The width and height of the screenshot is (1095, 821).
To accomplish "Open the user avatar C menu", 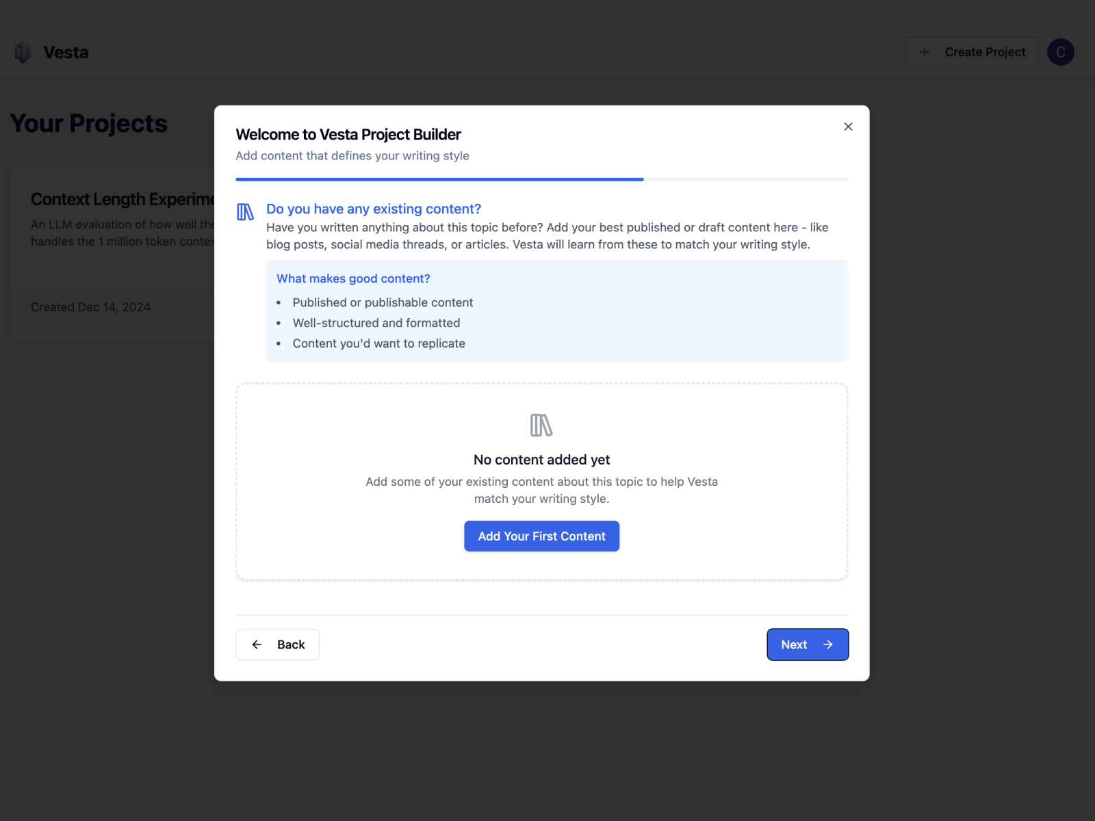I will point(1061,52).
